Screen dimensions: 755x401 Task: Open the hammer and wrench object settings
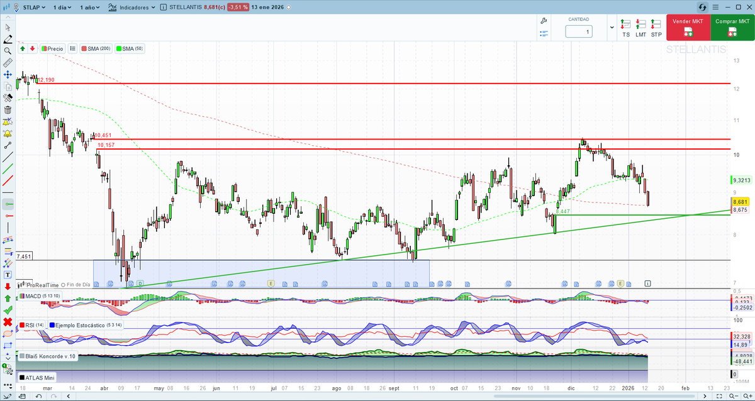pos(8,98)
